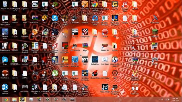Open the Recycle Bin
Screen dimensions: 182x102
(5, 5)
